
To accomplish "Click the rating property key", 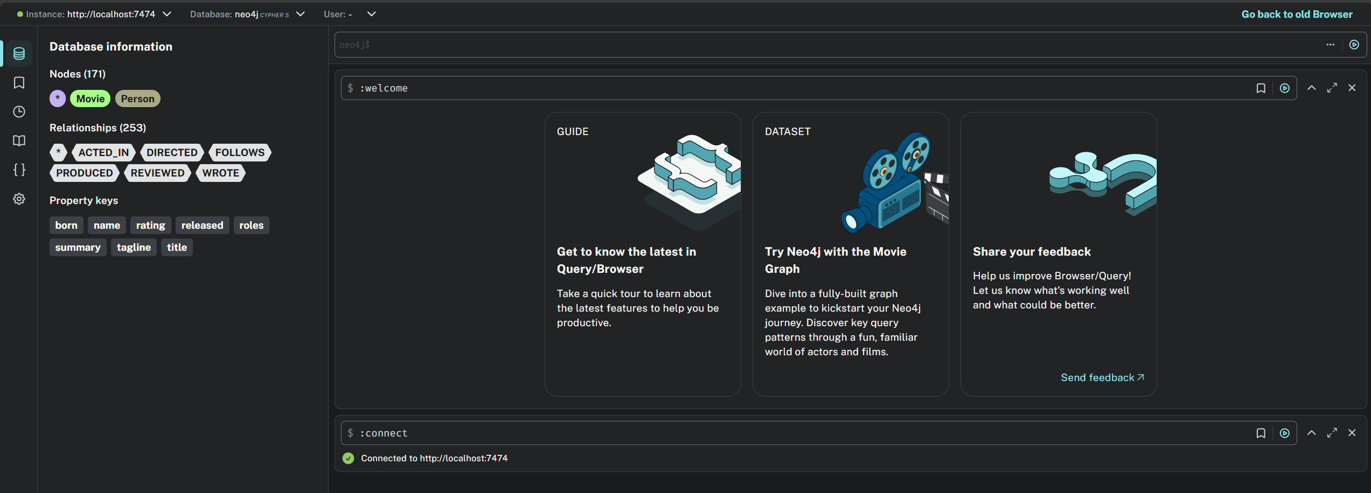I will tap(150, 226).
